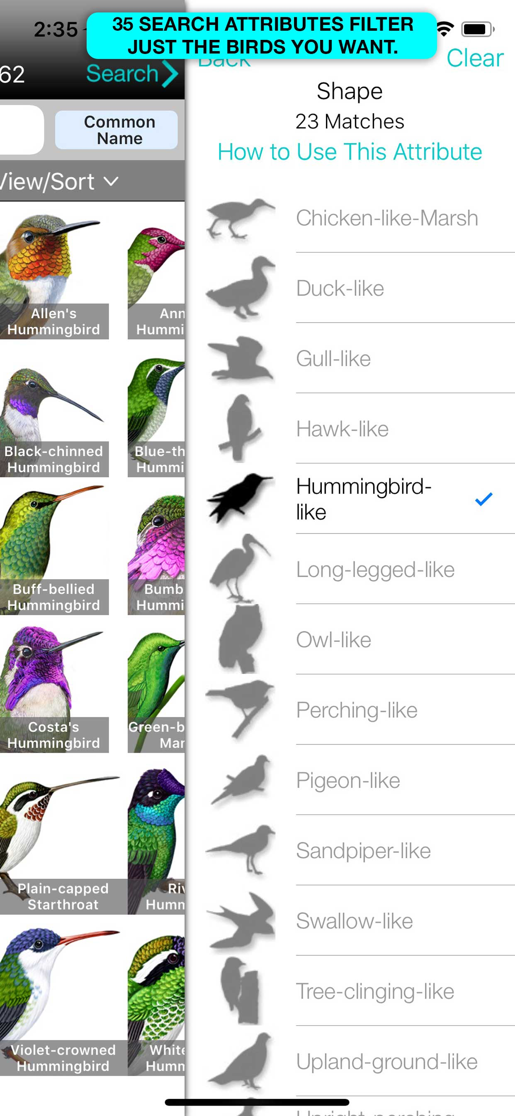This screenshot has width=515, height=1116.
Task: Open How to Use This Attribute
Action: (350, 152)
